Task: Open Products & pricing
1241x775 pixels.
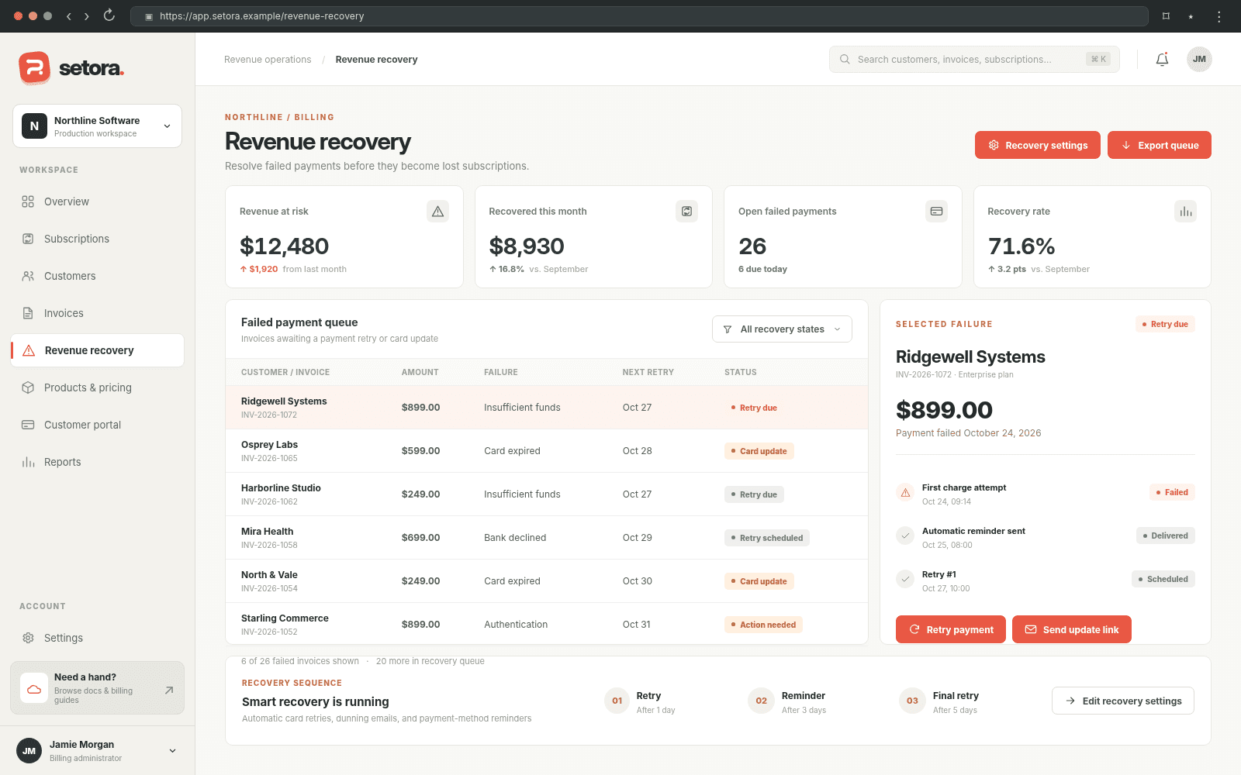Action: (98, 387)
